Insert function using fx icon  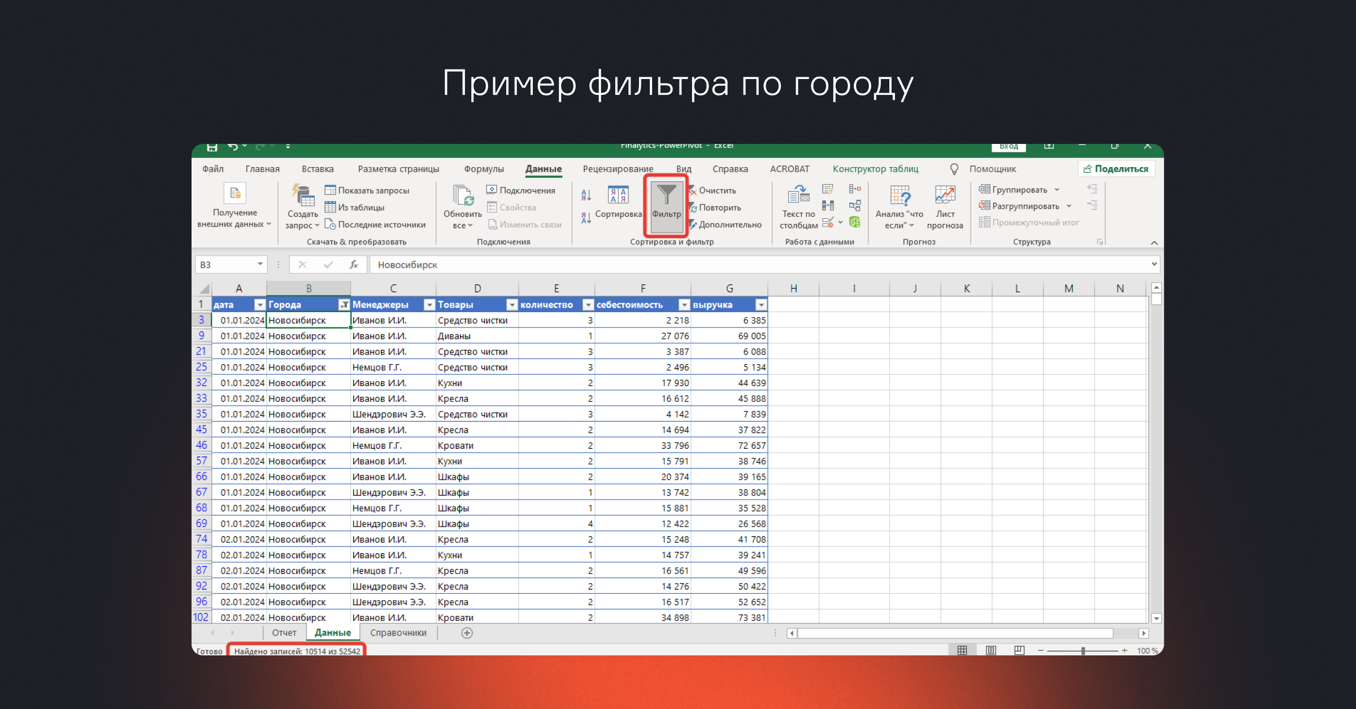354,265
